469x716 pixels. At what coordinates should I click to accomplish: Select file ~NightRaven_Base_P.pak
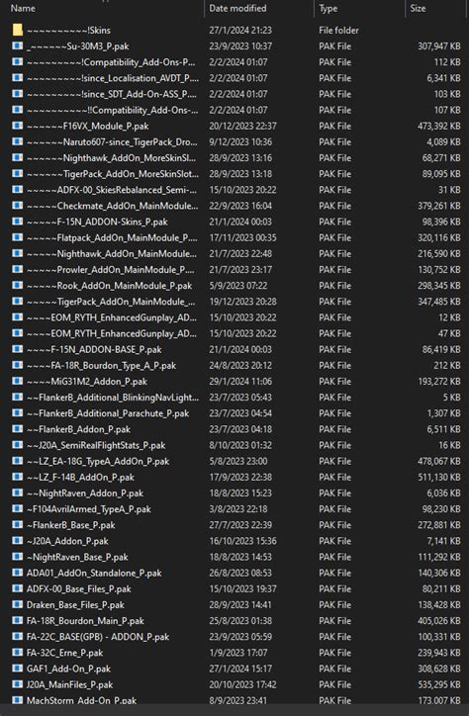(77, 557)
